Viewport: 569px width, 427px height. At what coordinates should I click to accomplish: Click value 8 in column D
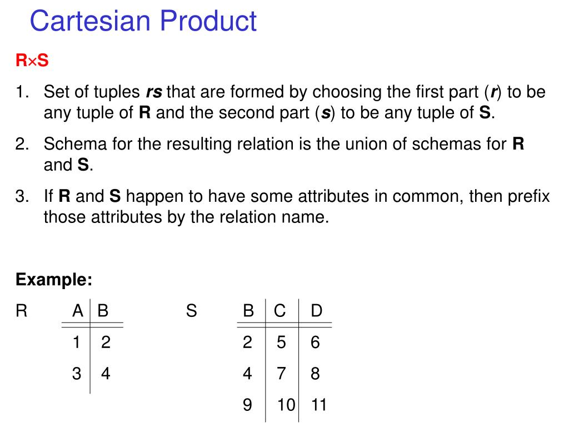point(315,374)
